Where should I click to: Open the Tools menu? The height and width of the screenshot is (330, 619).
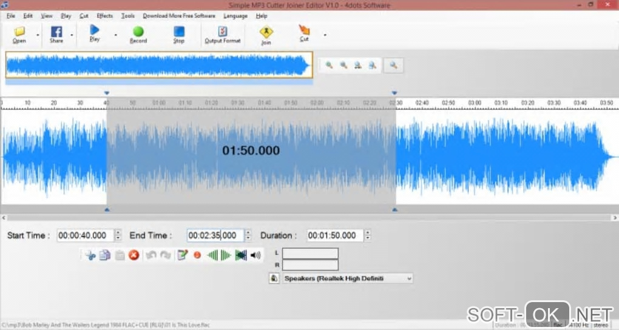pos(127,16)
